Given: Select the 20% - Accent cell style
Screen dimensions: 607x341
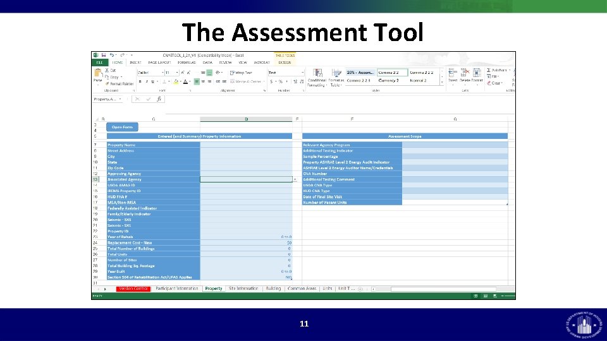Looking at the screenshot, I should [360, 72].
